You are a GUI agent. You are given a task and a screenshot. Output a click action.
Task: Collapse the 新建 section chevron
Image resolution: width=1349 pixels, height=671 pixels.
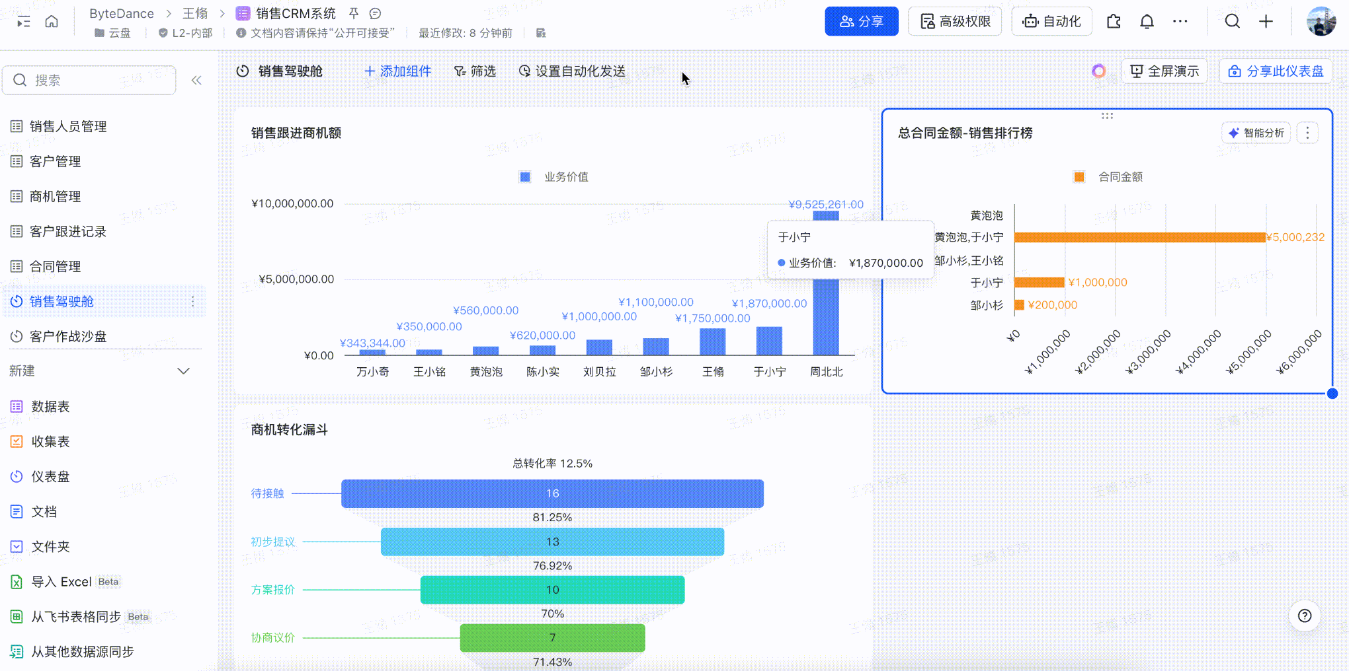click(184, 371)
